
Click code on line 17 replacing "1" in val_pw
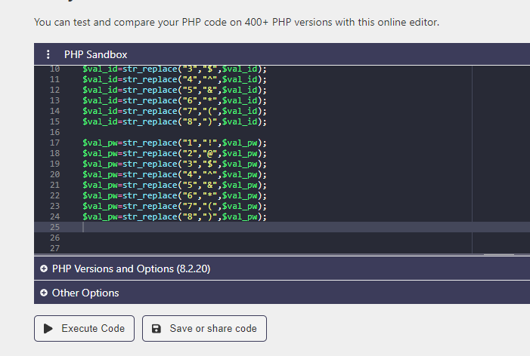coord(175,143)
